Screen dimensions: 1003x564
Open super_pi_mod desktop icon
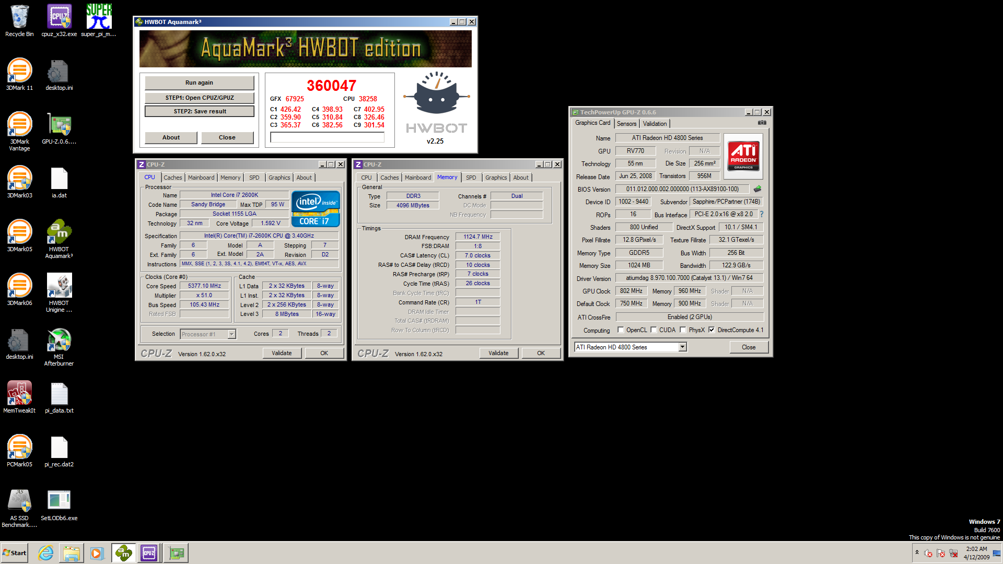point(99,21)
